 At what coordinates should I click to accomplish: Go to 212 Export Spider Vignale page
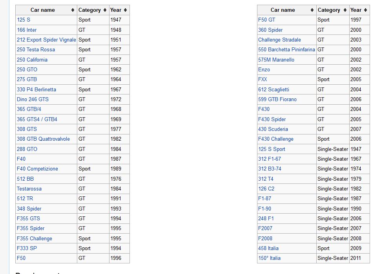pyautogui.click(x=46, y=40)
